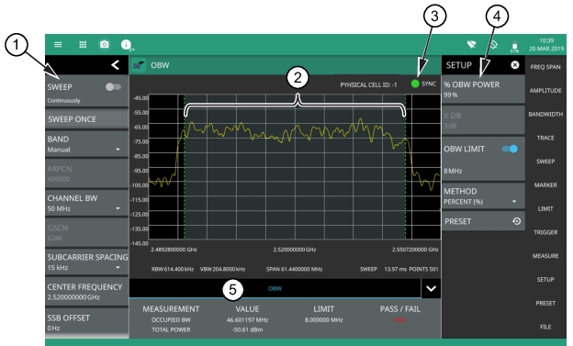Click the -45.00 amplitude axis label

point(140,98)
